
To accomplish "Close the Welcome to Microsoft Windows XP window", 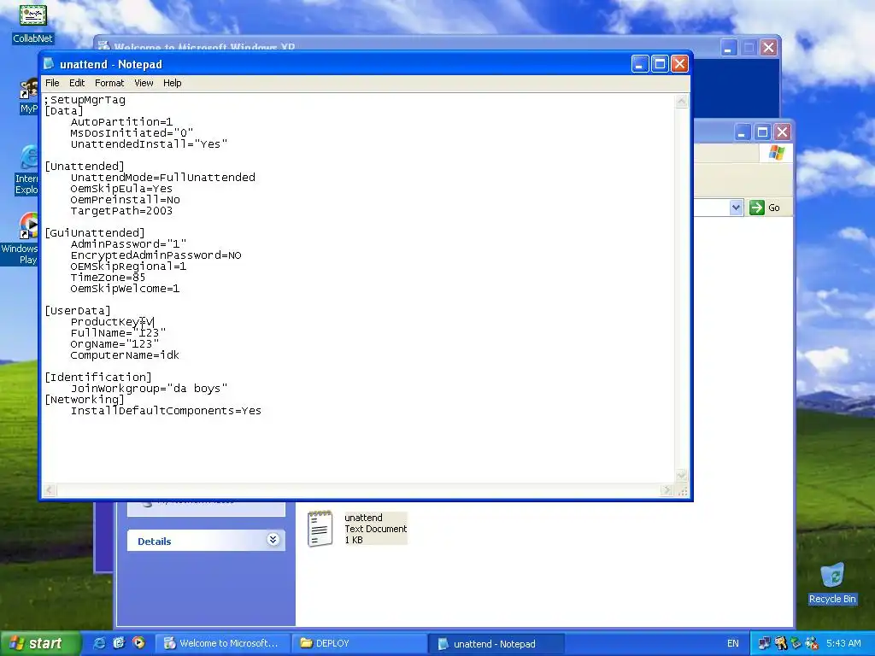I will (768, 48).
